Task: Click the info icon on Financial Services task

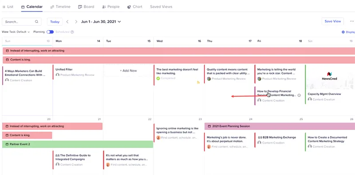Action: point(299,95)
